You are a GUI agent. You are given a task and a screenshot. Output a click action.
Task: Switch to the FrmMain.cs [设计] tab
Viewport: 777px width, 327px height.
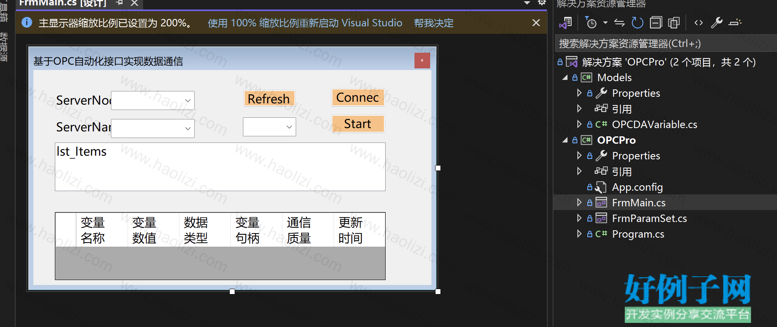pos(63,3)
